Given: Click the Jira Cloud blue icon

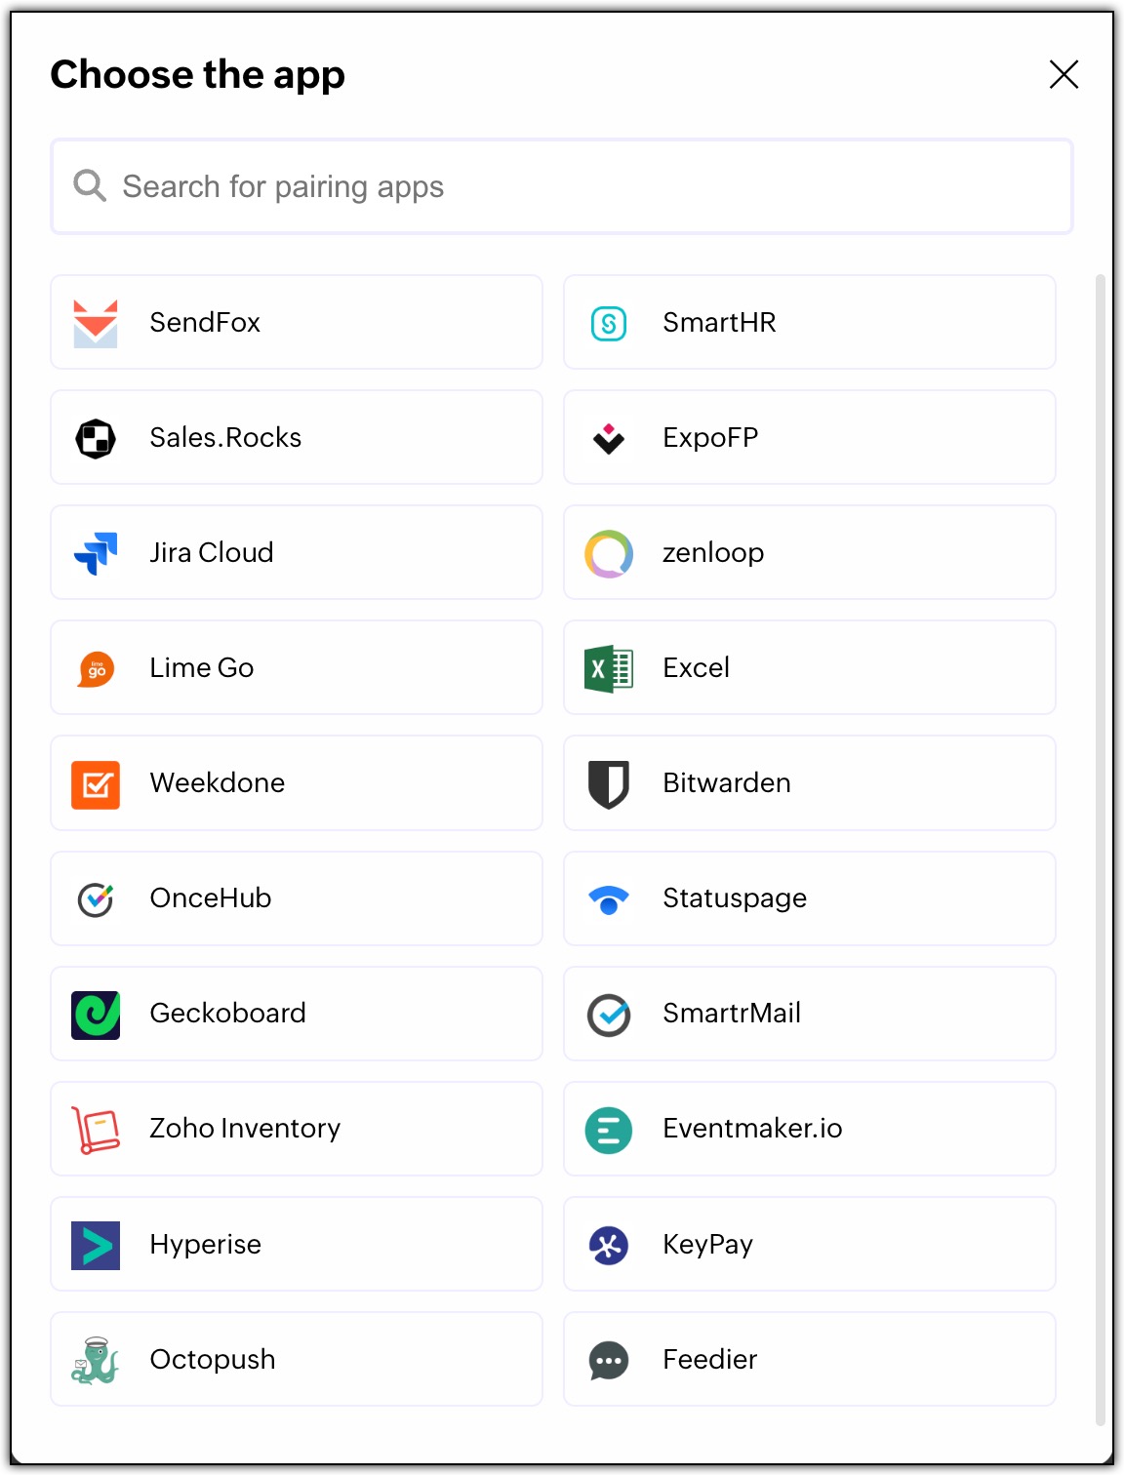Looking at the screenshot, I should (96, 553).
